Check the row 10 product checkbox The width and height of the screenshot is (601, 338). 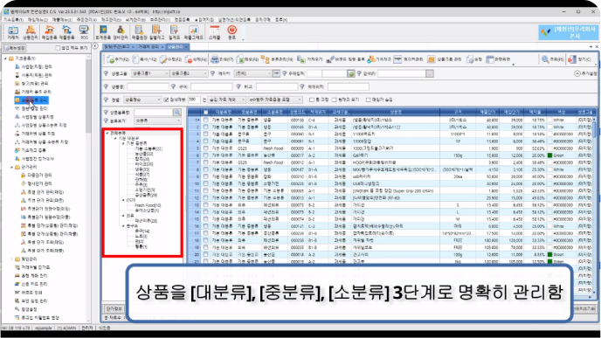point(205,184)
